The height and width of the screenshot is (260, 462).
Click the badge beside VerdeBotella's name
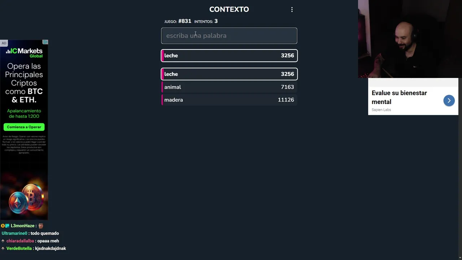point(3,248)
